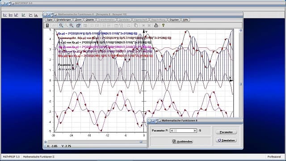This screenshot has height=161, width=286.
Task: Click the Simulation button
Action: [226, 140]
